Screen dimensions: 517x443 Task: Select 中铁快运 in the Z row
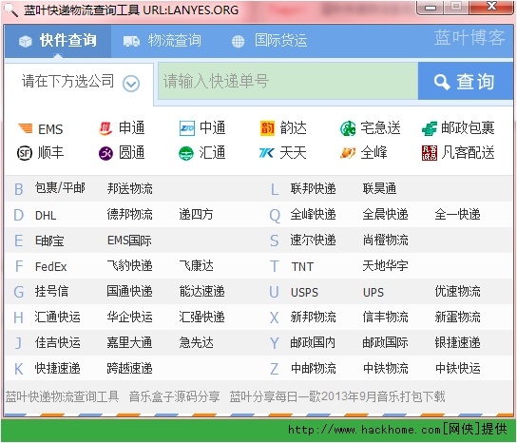458,368
